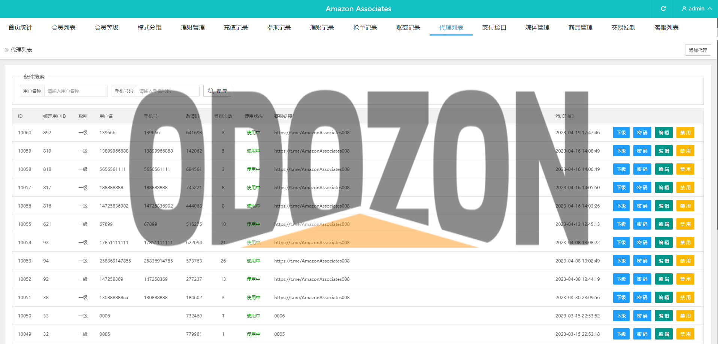Click 禁用 for agent ID 10056

pos(685,206)
